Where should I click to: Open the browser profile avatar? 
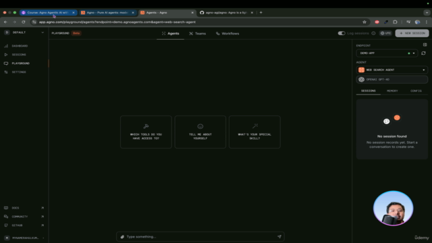417,22
